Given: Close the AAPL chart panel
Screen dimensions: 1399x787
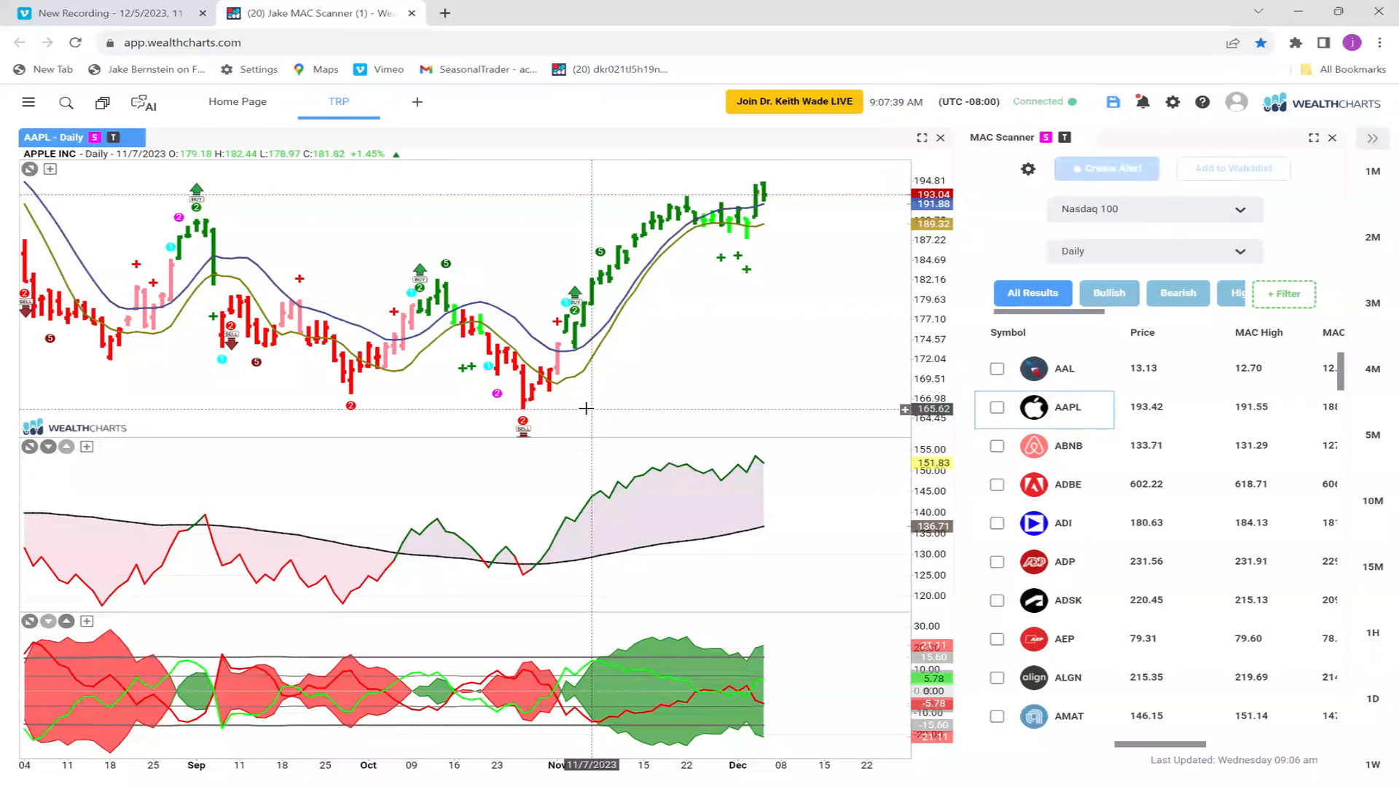Looking at the screenshot, I should click(x=941, y=138).
